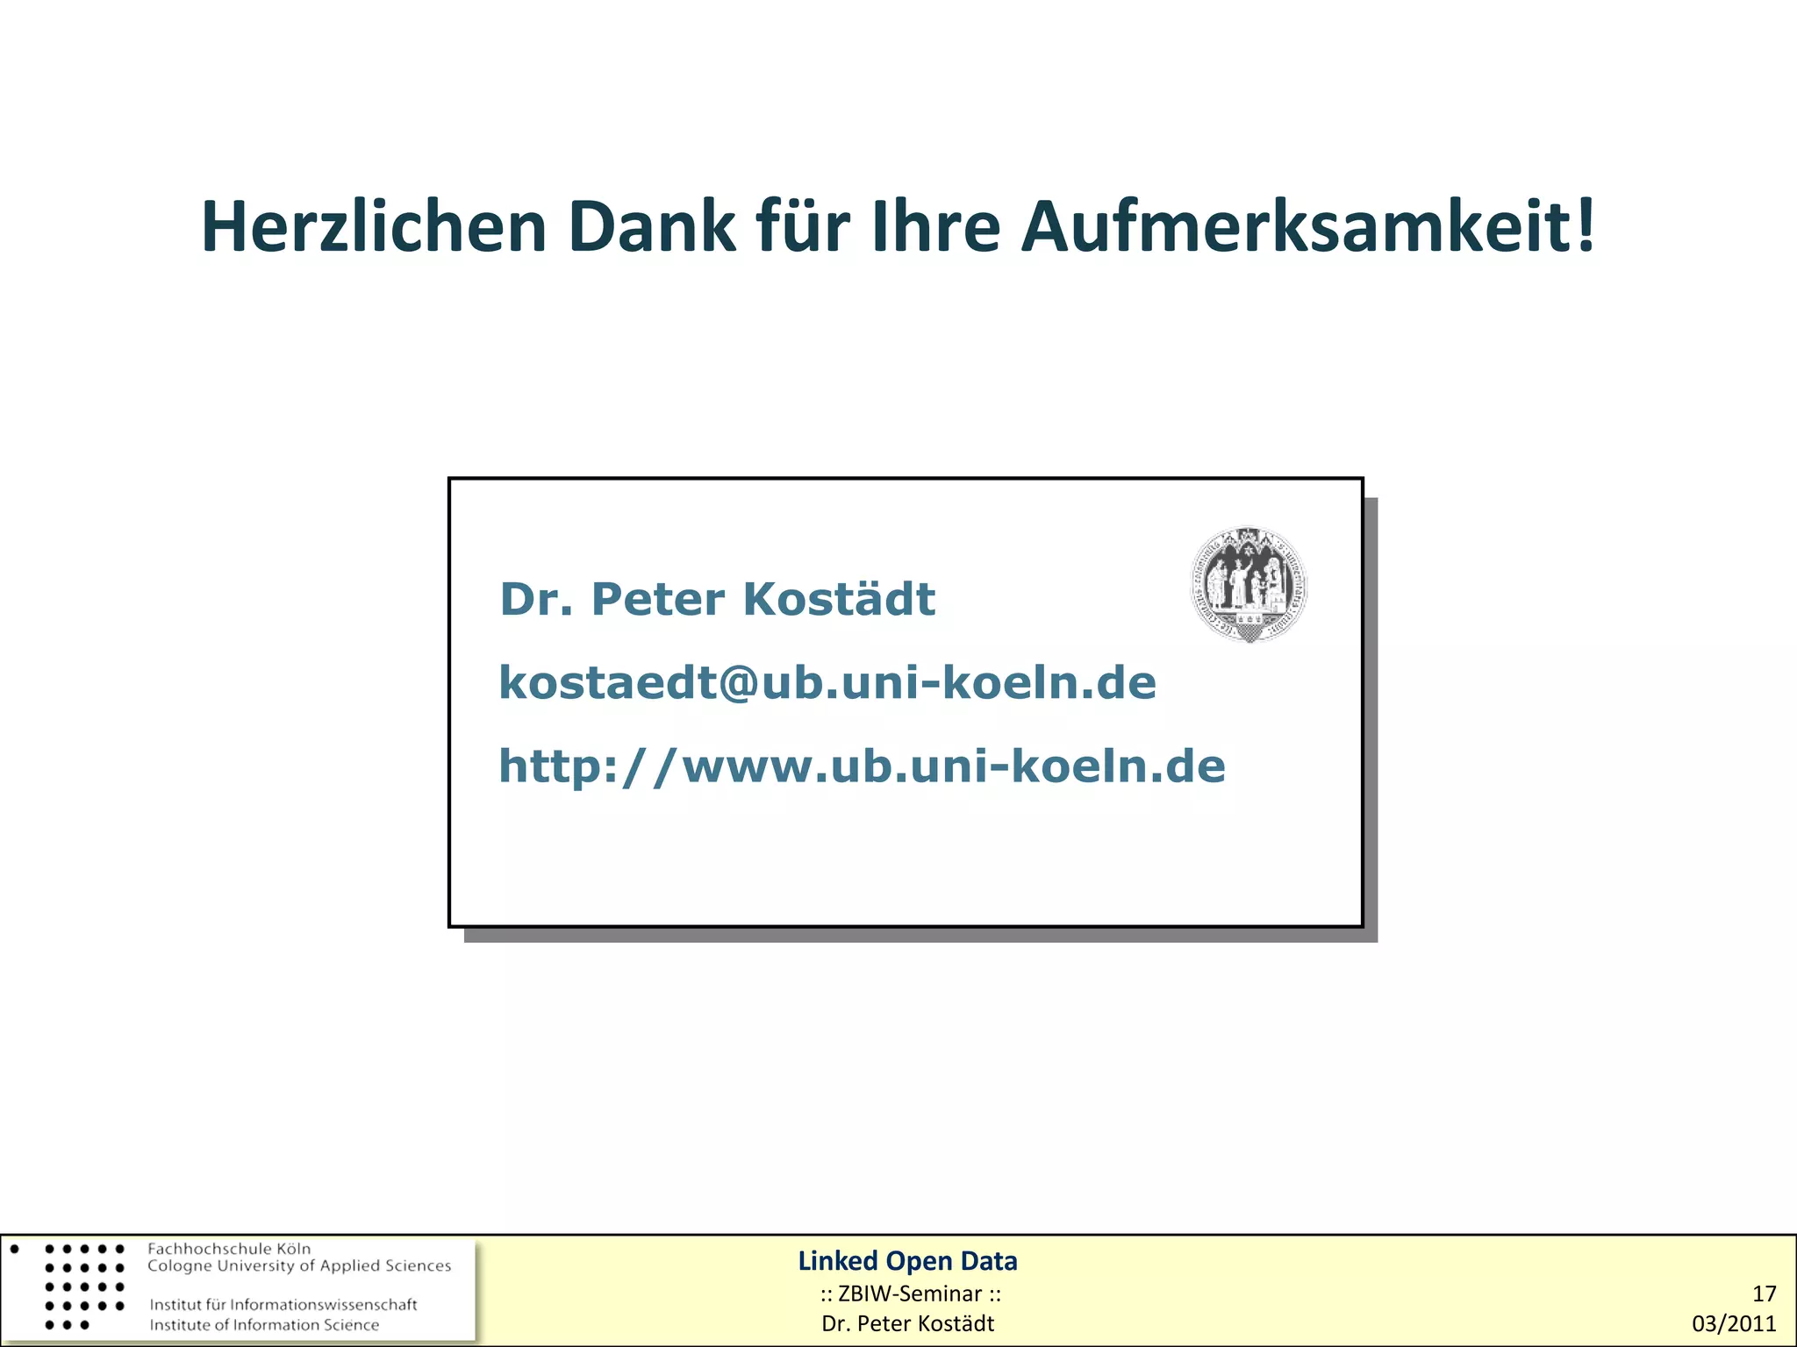1797x1347 pixels.
Task: Select the ':: ZBIW-Seminar ::' footer text
Action: [x=910, y=1294]
